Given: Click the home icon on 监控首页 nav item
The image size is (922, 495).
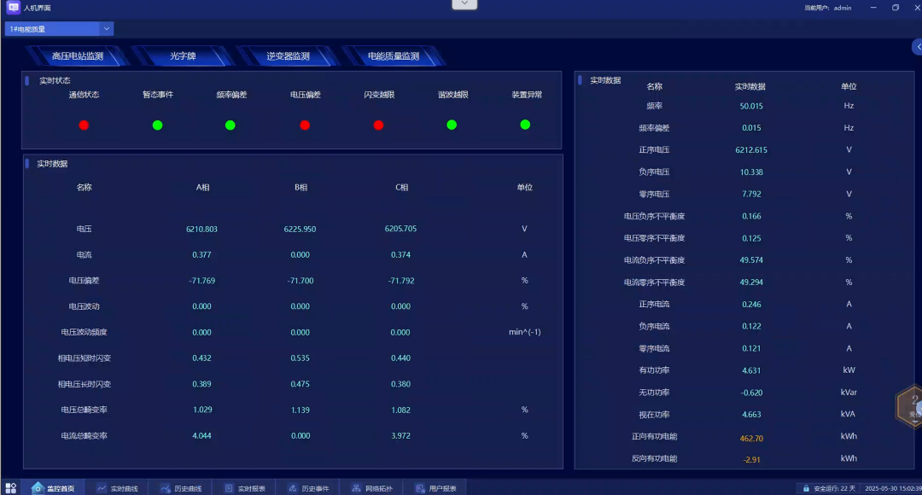Looking at the screenshot, I should click(38, 486).
